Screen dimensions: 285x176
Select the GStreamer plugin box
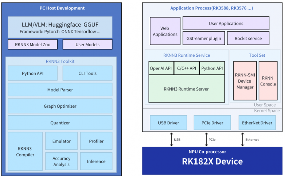click(204, 38)
